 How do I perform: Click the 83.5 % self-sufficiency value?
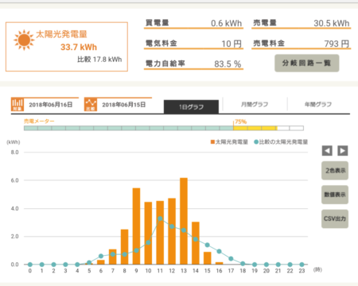[228, 64]
